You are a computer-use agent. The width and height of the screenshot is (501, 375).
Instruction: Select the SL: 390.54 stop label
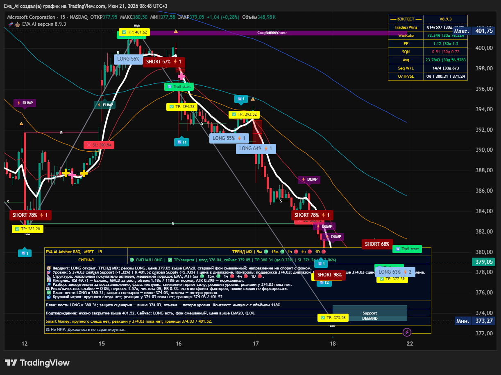tap(99, 145)
